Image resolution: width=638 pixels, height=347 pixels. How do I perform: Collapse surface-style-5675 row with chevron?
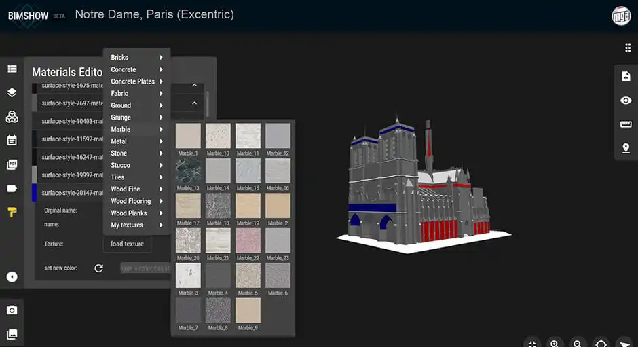click(195, 85)
